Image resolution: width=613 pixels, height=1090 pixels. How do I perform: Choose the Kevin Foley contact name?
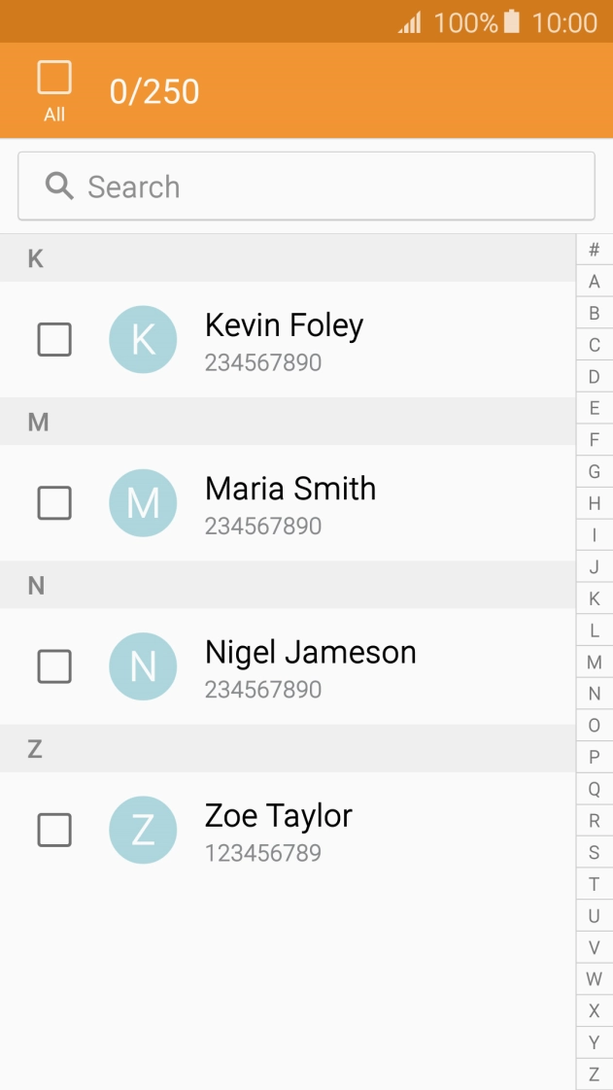[284, 326]
